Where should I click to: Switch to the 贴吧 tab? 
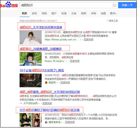(84, 13)
